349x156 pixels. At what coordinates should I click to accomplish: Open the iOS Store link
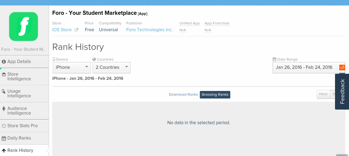(62, 30)
